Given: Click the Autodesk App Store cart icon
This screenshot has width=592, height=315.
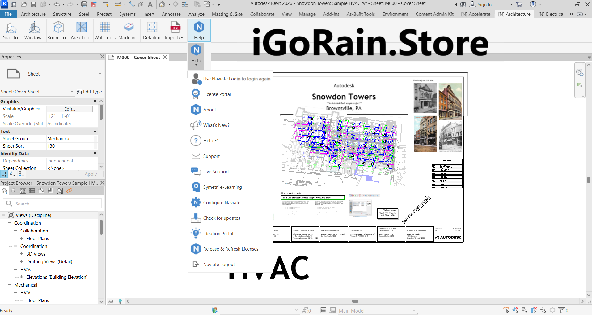Looking at the screenshot, I should pyautogui.click(x=519, y=4).
